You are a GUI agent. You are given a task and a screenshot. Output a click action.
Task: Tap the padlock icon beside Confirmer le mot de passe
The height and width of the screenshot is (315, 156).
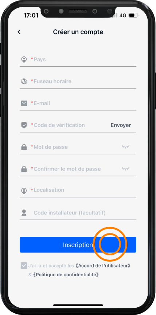(24, 169)
